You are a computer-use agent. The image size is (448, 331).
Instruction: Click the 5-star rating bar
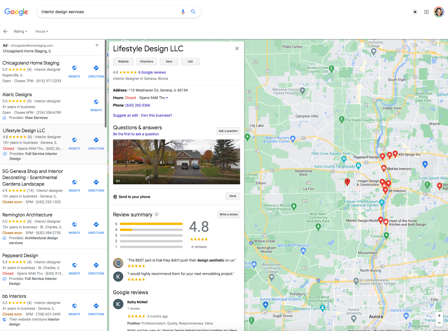tap(151, 224)
